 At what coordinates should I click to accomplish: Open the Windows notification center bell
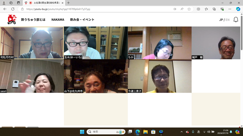(231, 132)
